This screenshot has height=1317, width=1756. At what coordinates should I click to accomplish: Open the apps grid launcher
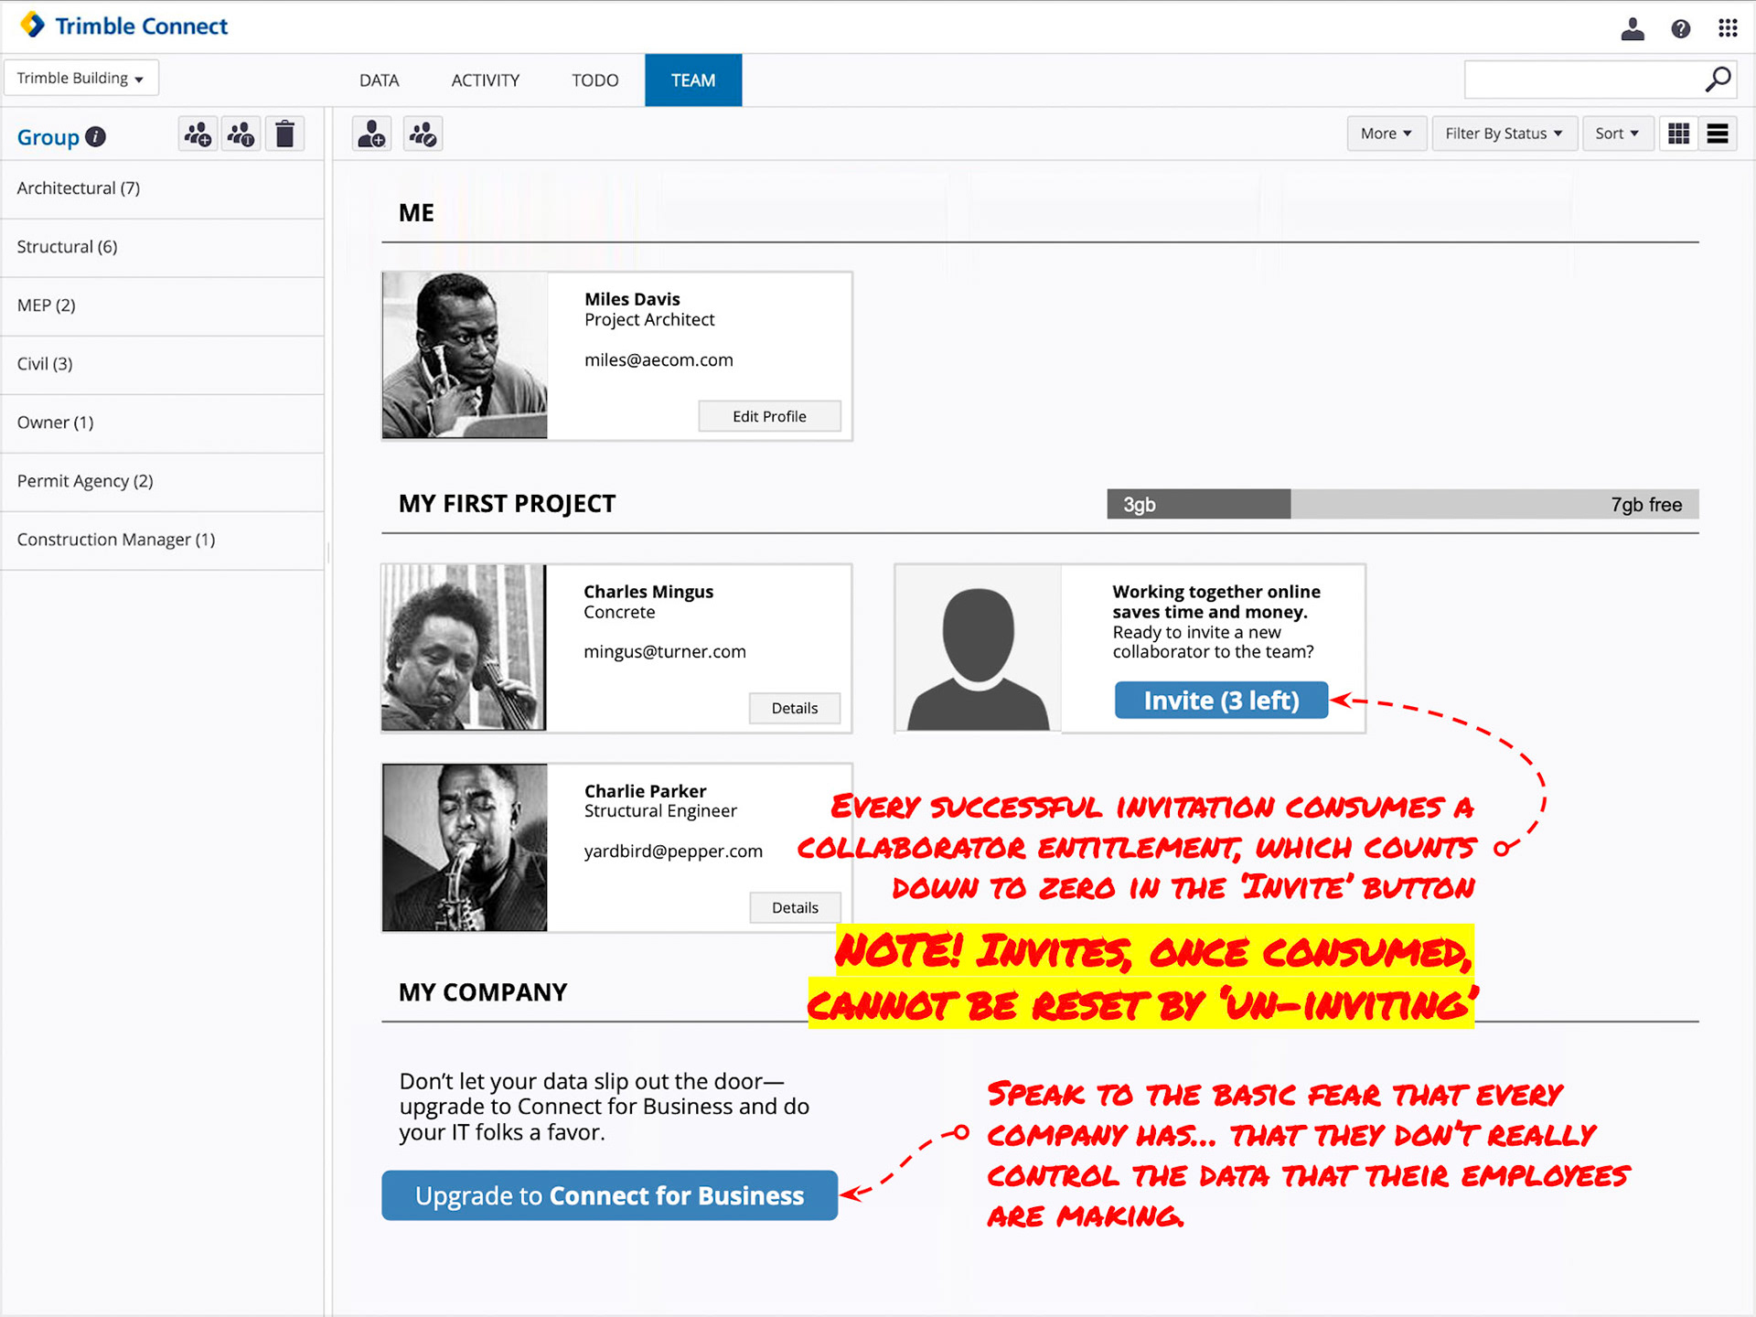pyautogui.click(x=1727, y=28)
